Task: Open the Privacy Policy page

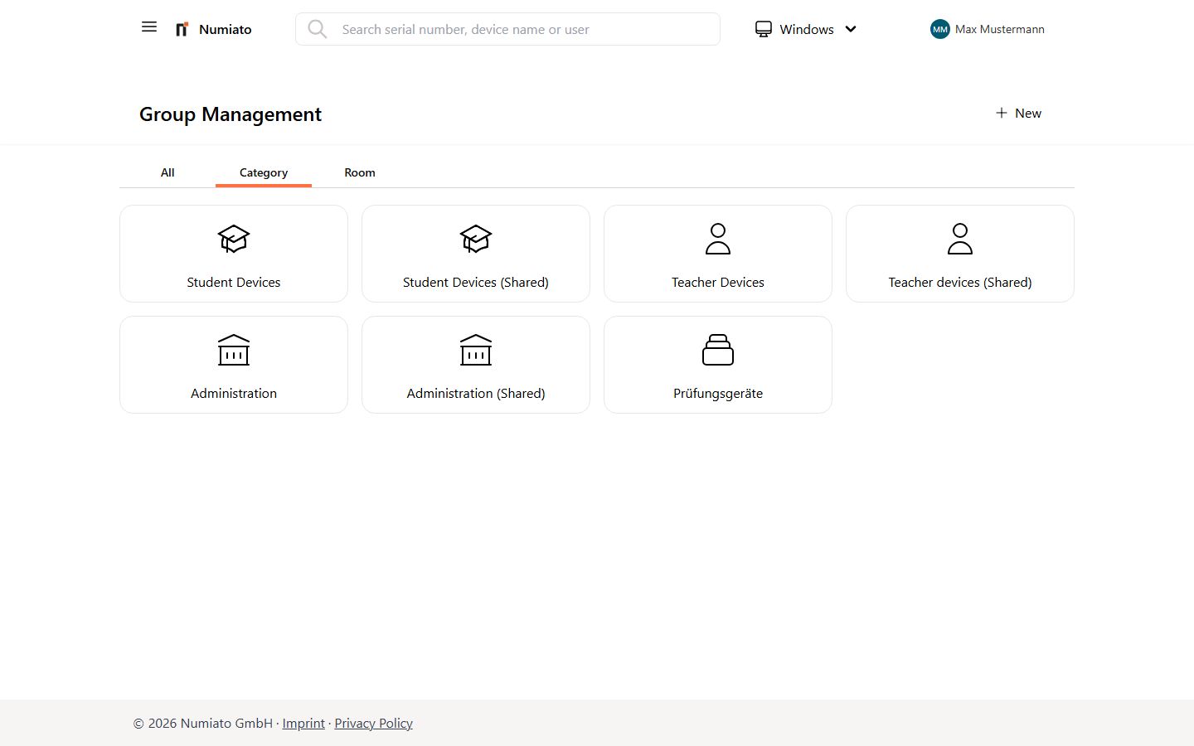Action: pos(373,723)
